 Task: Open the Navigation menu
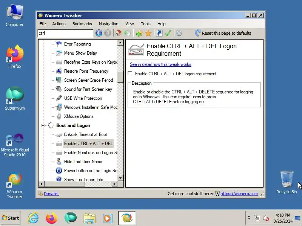[x=108, y=24]
